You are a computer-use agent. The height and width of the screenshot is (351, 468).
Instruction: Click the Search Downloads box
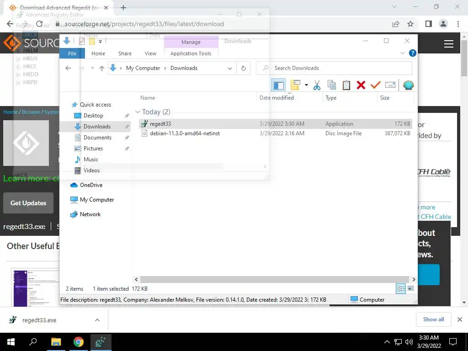pos(334,68)
